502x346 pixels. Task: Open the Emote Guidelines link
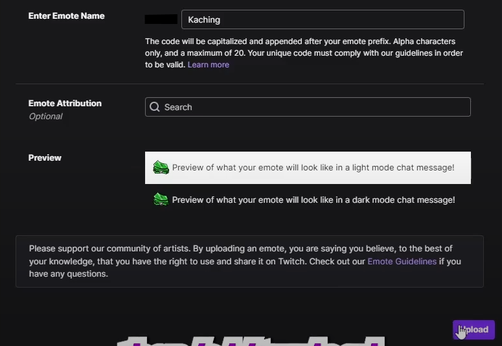tap(402, 261)
